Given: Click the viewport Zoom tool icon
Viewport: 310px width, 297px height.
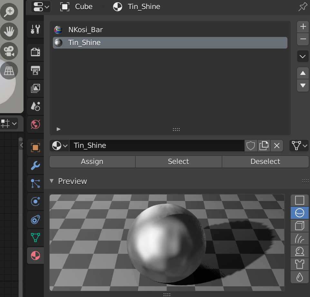Looking at the screenshot, I should pyautogui.click(x=9, y=12).
